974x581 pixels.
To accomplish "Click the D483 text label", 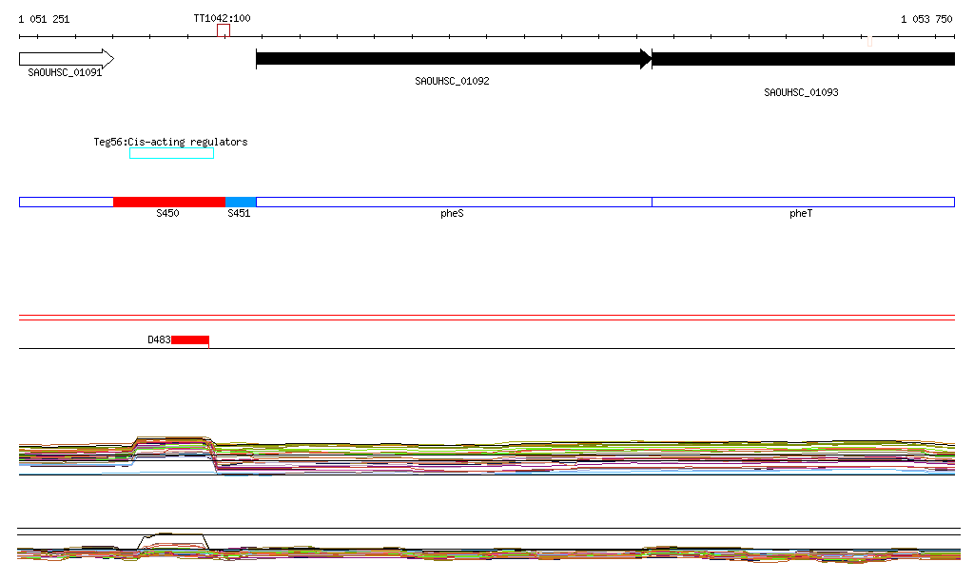I will coord(158,339).
